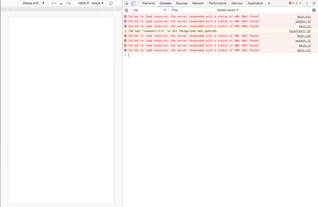The image size is (318, 207).
Task: Switch to the Sources tab
Action: [181, 3]
